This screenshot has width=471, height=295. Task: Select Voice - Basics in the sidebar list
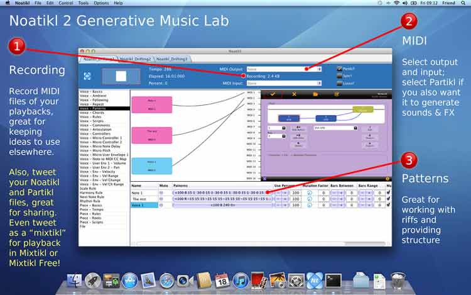coord(91,91)
